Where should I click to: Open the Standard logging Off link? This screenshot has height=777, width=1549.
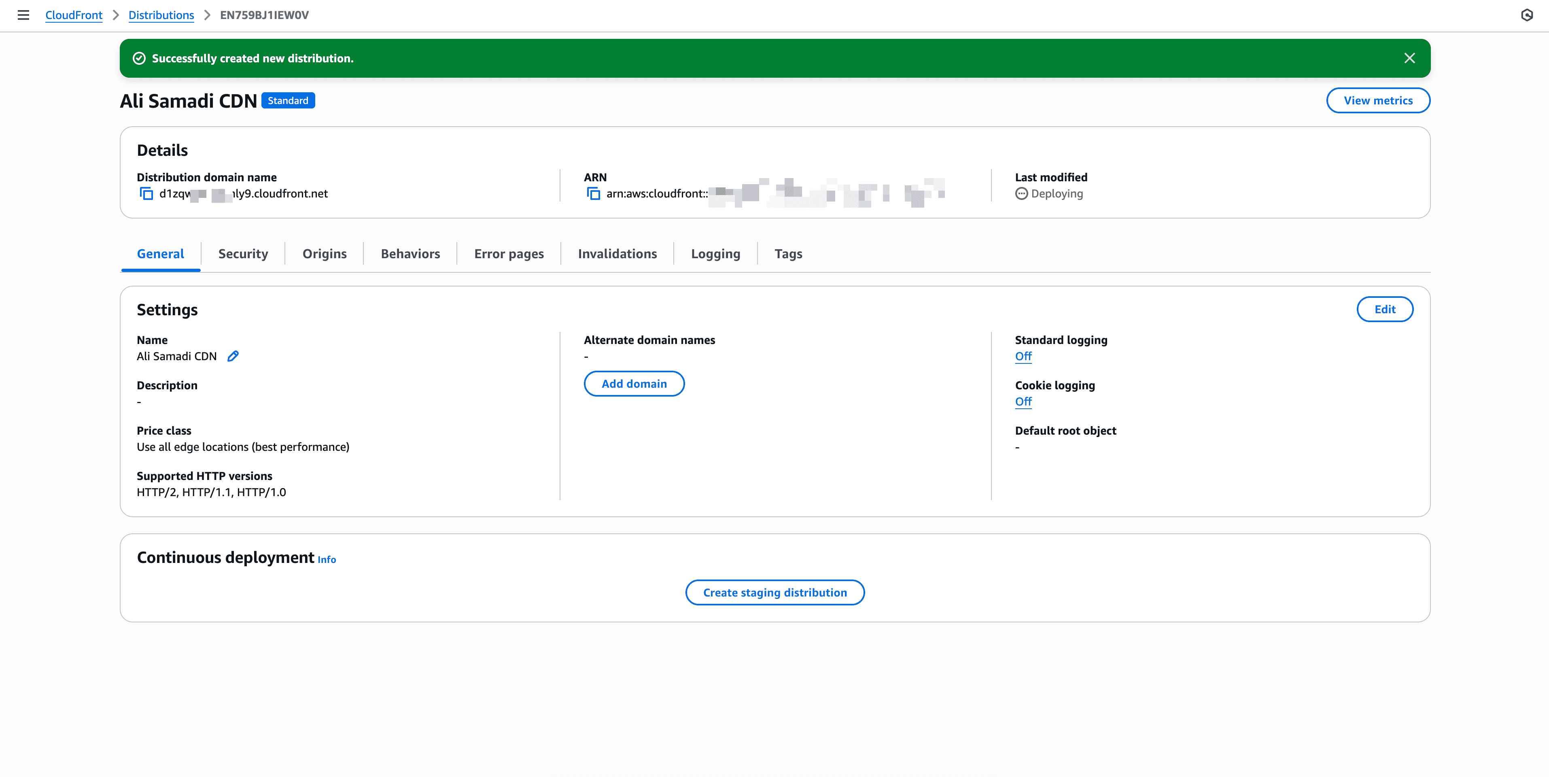click(1023, 356)
